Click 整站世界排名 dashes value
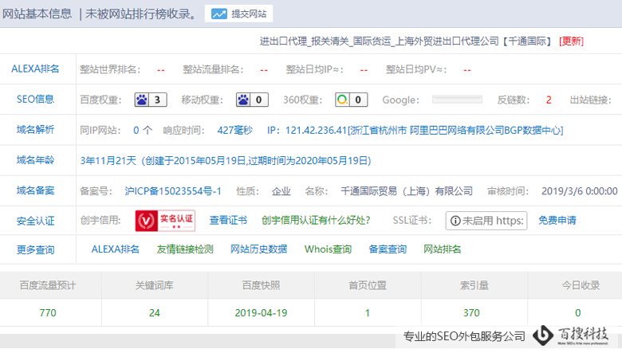The image size is (622, 353). 160,70
